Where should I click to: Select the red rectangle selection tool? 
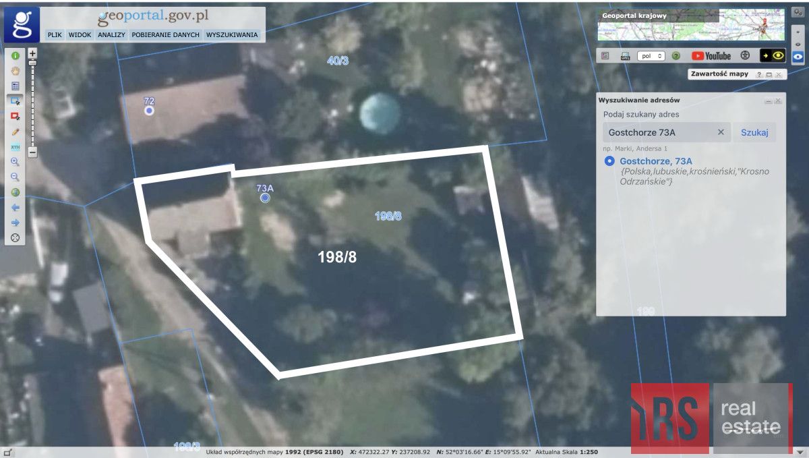15,116
